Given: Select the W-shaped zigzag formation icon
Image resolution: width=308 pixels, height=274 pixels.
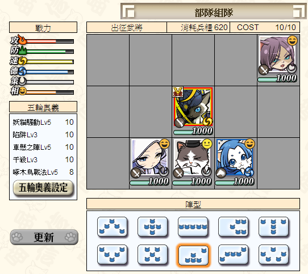Looking at the screenshot, I should (274, 254).
